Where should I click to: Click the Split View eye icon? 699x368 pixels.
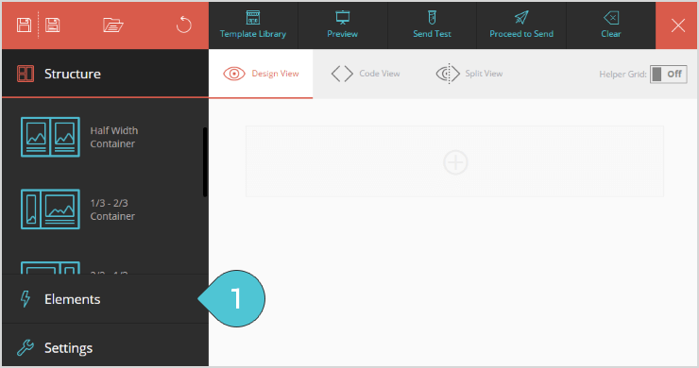448,74
